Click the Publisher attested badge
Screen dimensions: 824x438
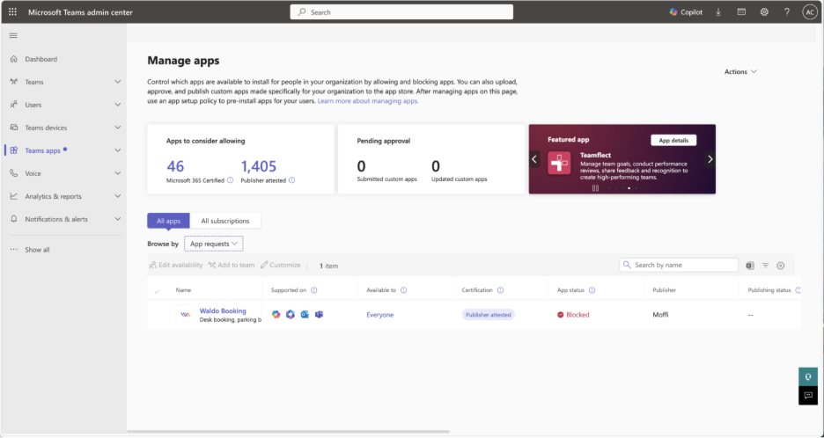point(489,315)
